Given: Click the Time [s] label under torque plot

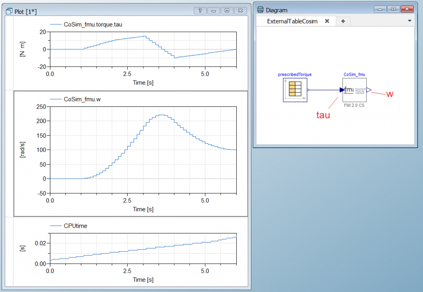Looking at the screenshot, I should 143,83.
